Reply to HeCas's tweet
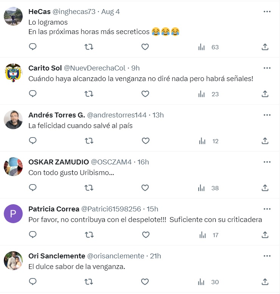280x294 pixels. point(33,47)
